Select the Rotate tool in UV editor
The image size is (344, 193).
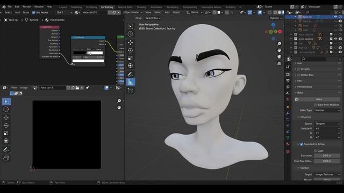(6, 125)
